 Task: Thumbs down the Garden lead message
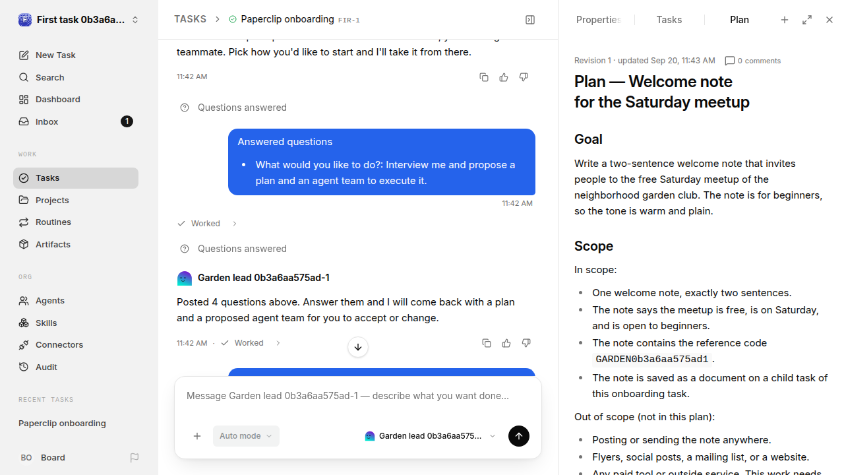coord(526,343)
